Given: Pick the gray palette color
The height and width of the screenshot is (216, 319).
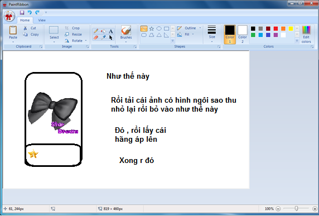Looking at the screenshot, I should [x=260, y=28].
